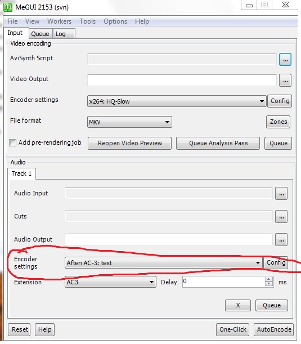
Task: Open the Cuts file browser
Action: pyautogui.click(x=281, y=217)
